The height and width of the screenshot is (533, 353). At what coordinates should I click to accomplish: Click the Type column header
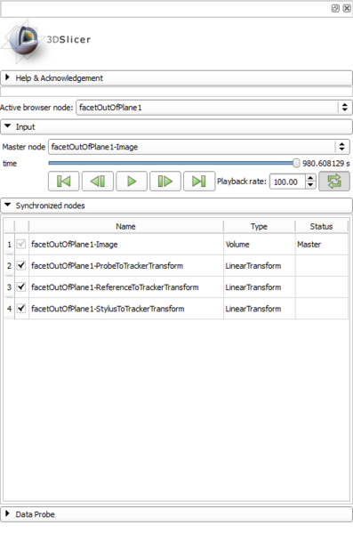(259, 226)
